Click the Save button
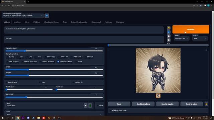 119,104
